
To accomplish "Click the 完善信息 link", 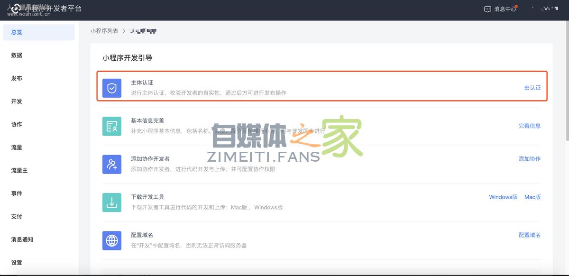I will pyautogui.click(x=530, y=126).
